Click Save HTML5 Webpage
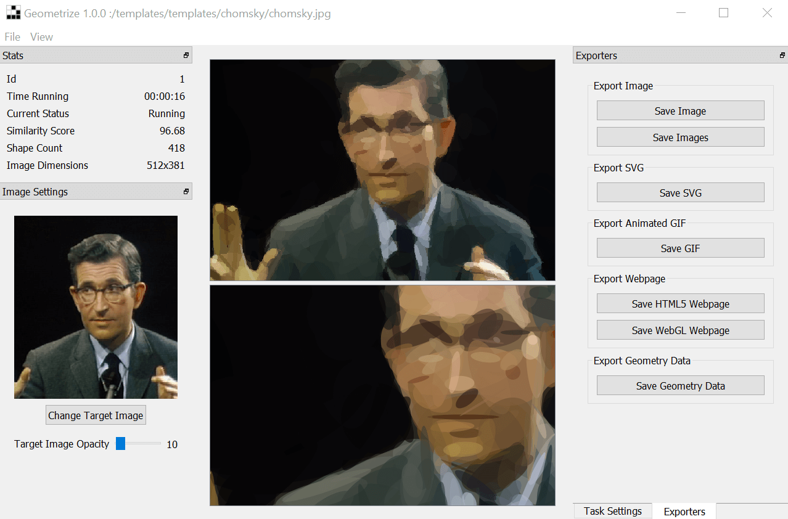Screen dimensions: 788x519 pos(680,304)
